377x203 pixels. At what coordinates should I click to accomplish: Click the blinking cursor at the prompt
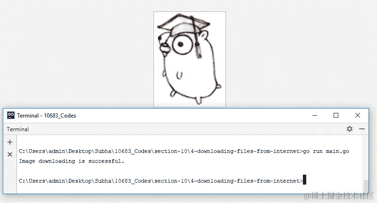pyautogui.click(x=304, y=180)
